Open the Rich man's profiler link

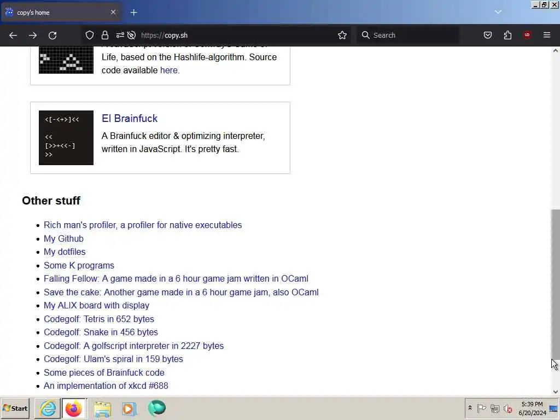click(143, 225)
